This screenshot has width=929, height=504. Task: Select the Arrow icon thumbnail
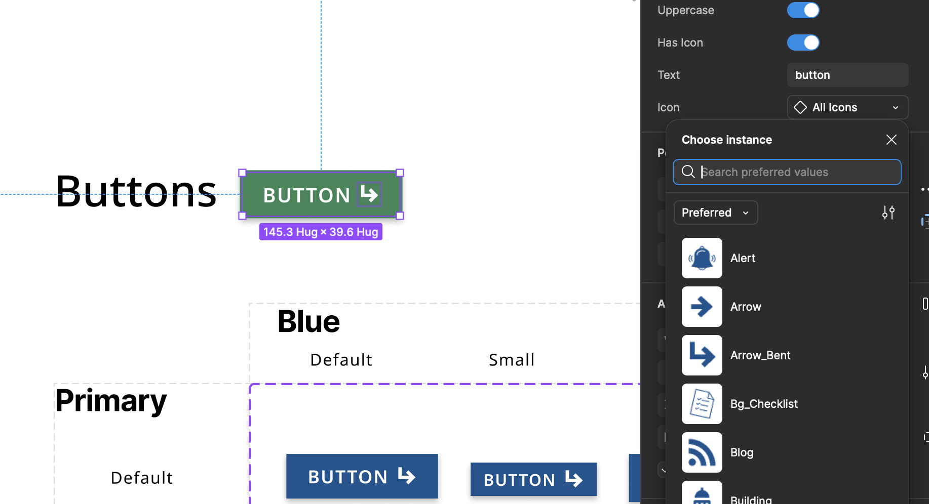click(702, 307)
